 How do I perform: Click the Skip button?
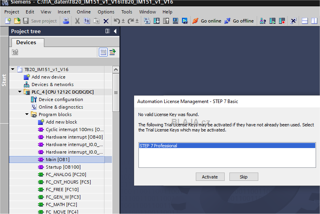point(244,177)
